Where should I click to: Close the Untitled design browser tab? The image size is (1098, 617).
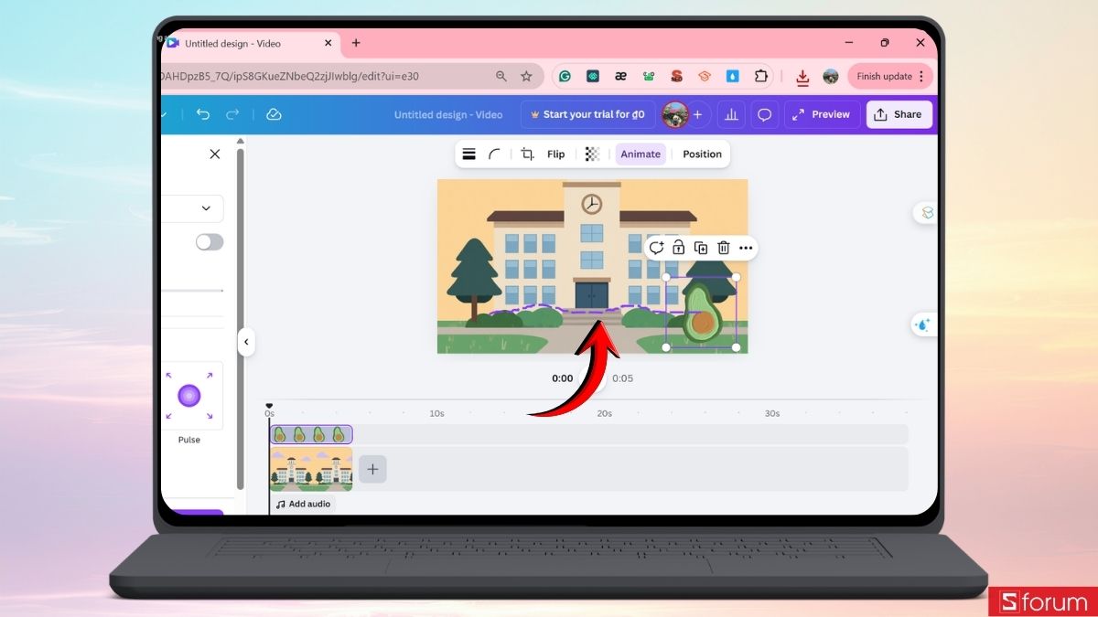[x=328, y=43]
